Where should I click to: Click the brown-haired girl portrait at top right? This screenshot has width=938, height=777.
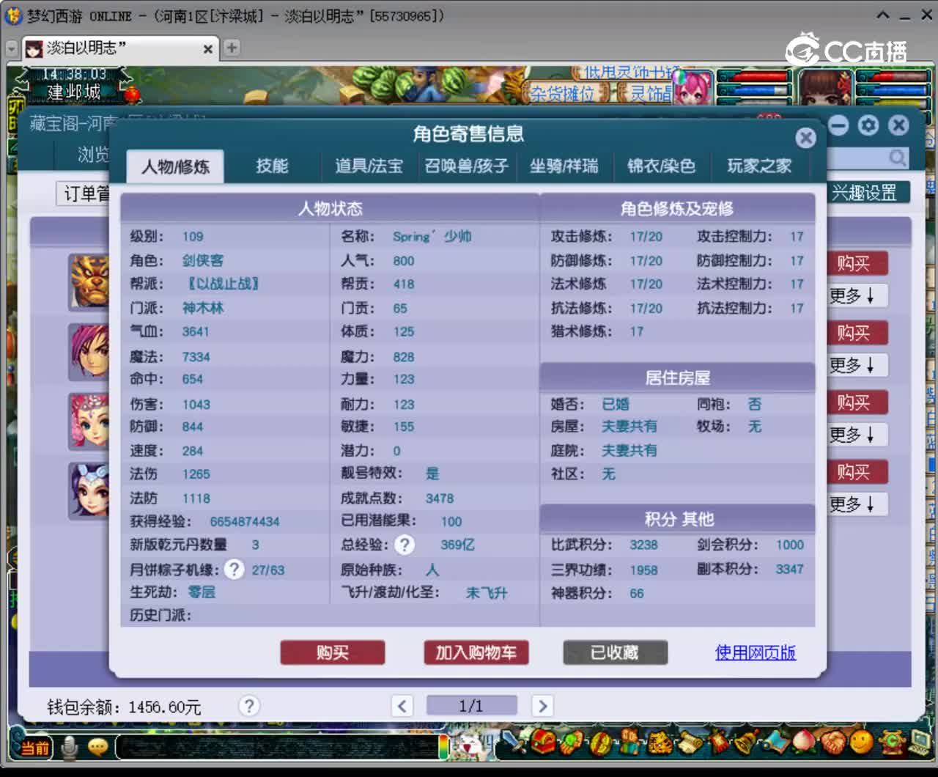pos(825,87)
